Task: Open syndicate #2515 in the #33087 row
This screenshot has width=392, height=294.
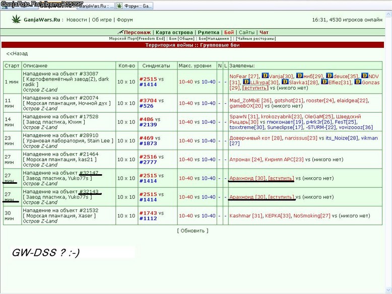Action: (x=148, y=79)
